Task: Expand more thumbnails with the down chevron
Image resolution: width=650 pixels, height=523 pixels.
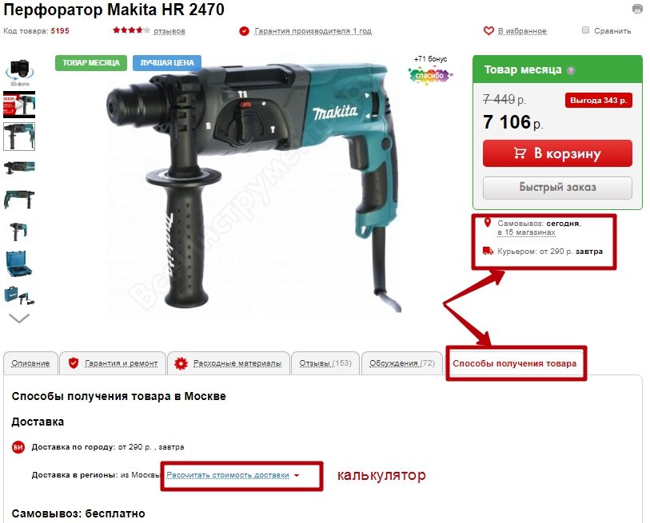Action: tap(19, 318)
